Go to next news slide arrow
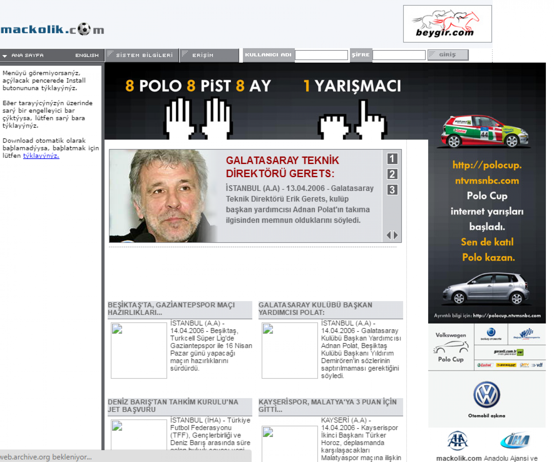The image size is (554, 462). [x=395, y=235]
